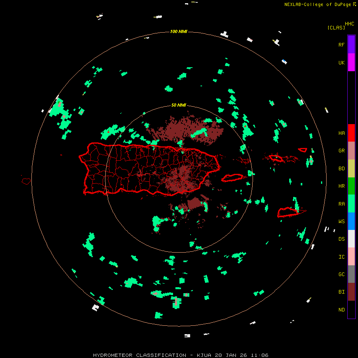Viewport: 358px width, 358px height.
Task: Select the GR legend color block
Action: (x=351, y=151)
